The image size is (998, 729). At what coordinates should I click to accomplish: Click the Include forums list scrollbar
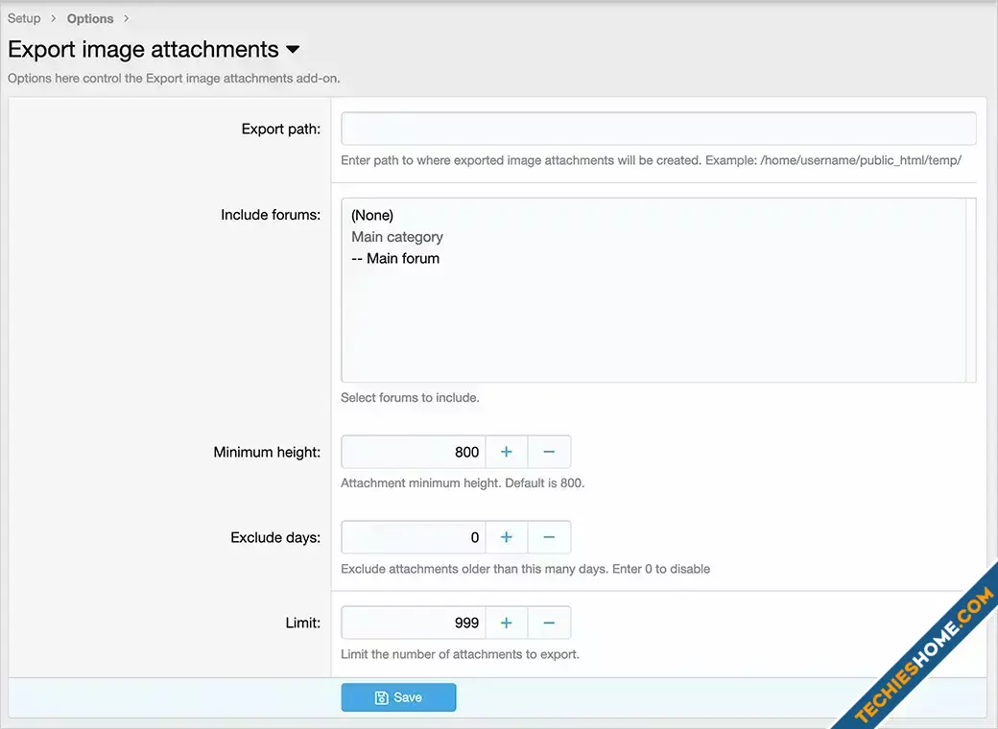coord(971,290)
